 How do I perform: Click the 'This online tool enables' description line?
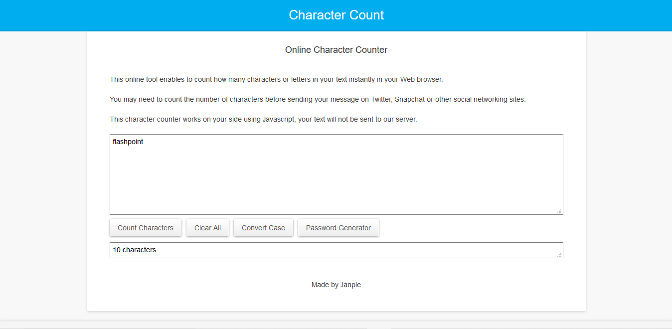coord(276,79)
